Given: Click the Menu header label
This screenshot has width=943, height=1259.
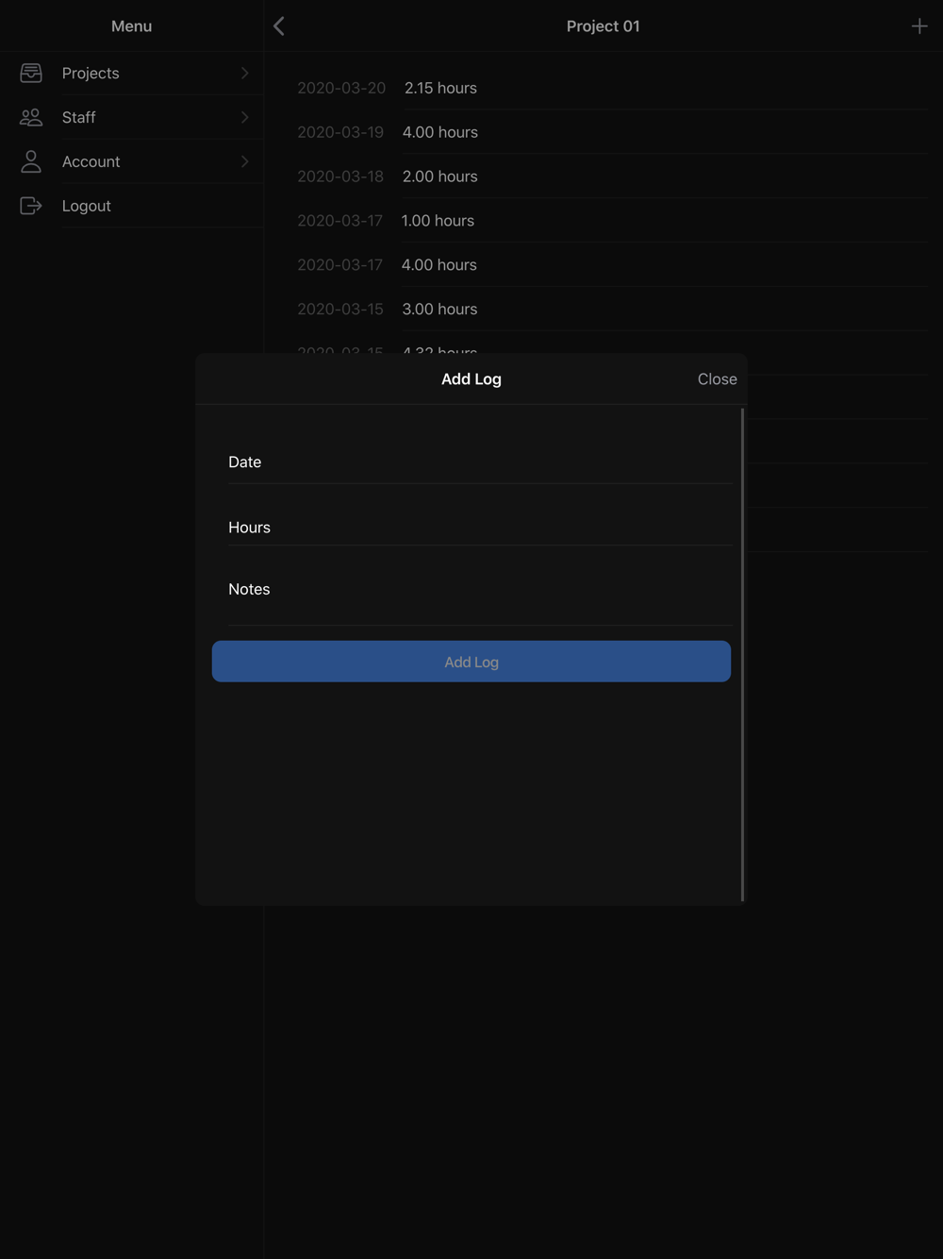Looking at the screenshot, I should [132, 26].
